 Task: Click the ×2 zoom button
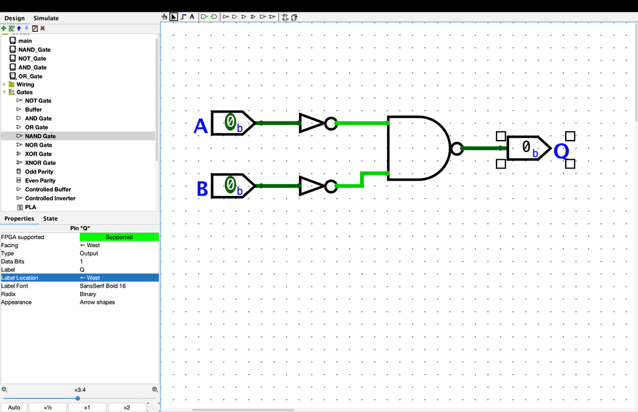[126, 408]
